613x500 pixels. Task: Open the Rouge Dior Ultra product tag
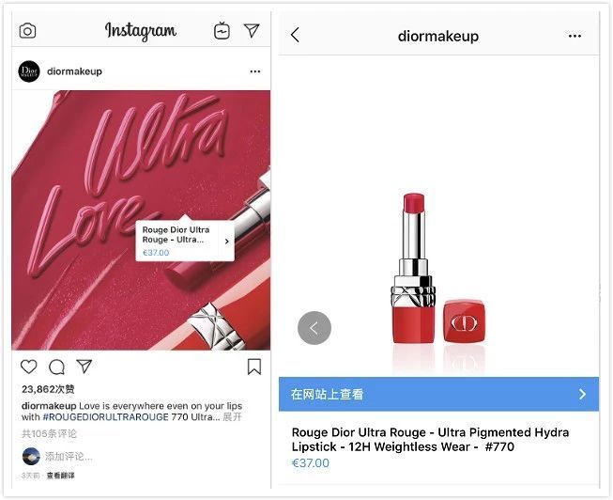click(x=185, y=241)
